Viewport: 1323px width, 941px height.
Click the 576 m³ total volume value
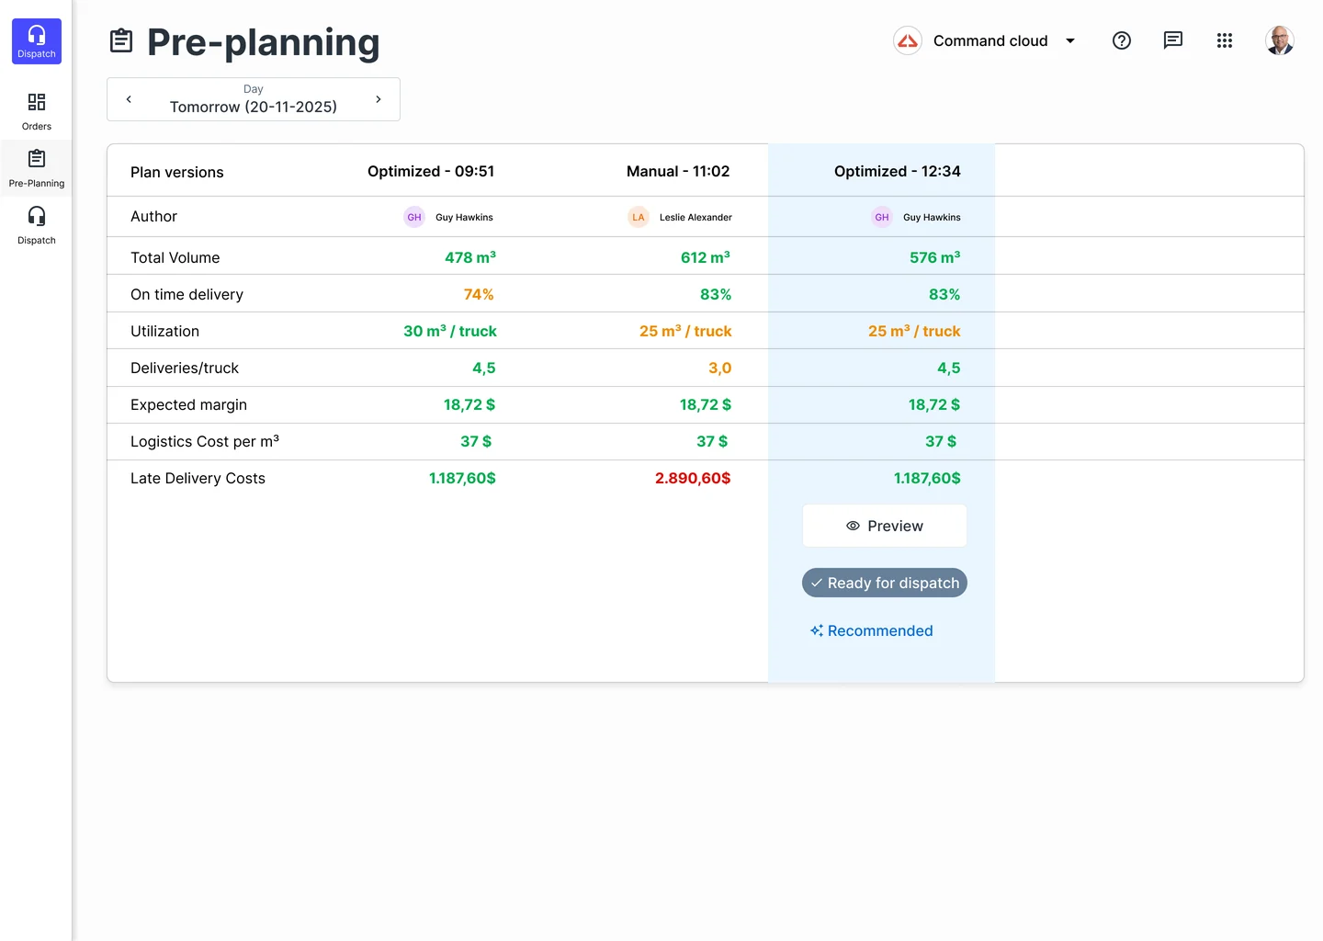[935, 257]
